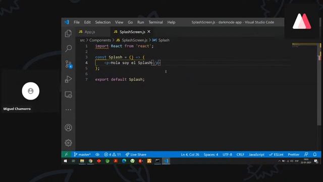323x182 pixels.
Task: Click Miguel Chamorro's participant avatar
Action: click(30, 91)
